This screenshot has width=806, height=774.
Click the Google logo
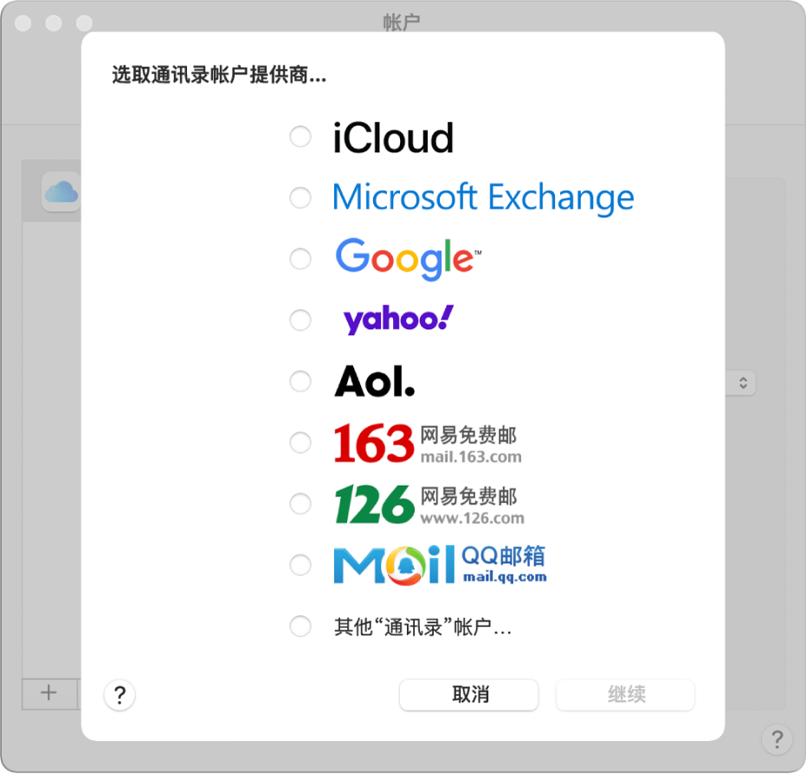(408, 259)
